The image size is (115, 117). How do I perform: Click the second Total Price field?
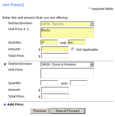click(55, 96)
